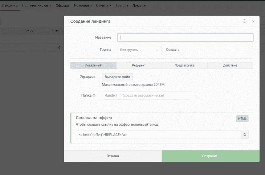Viewport: 265px width, 175px height.
Task: Click the Создать group link
Action: (172, 50)
